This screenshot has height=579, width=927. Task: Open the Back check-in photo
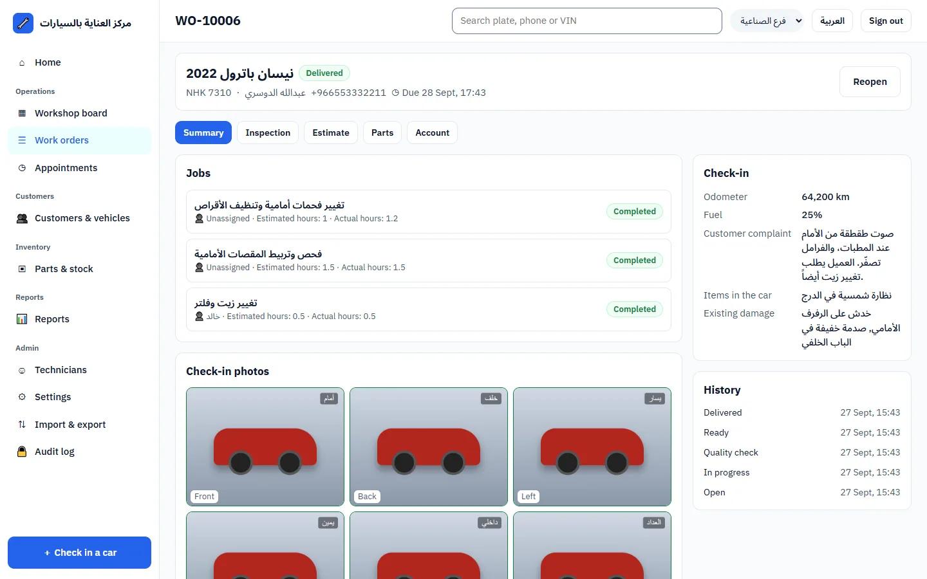(x=429, y=447)
